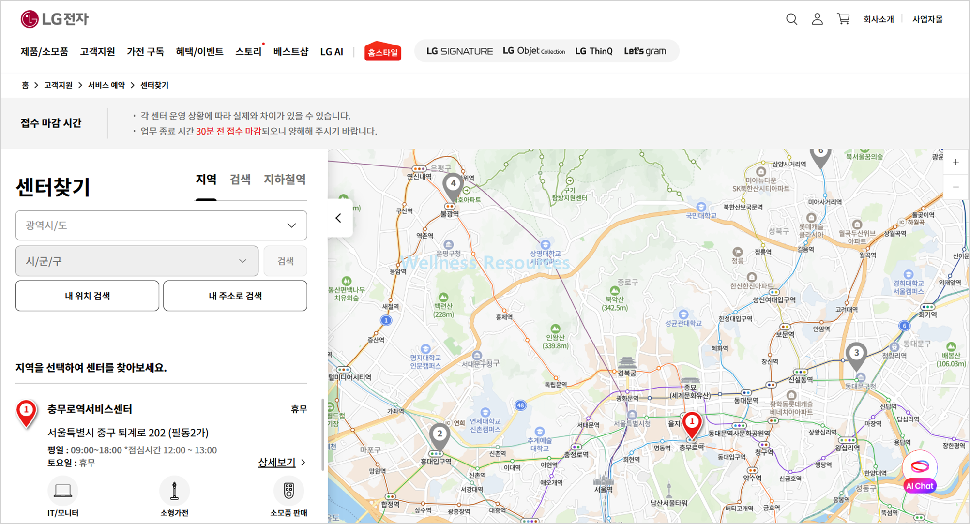Select the 지역 tab
Viewport: 970px width, 524px height.
point(206,180)
